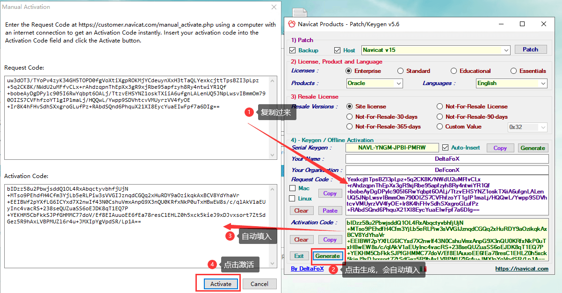562x293 pixels.
Task: Select Not-For-Resale License option
Action: click(440, 107)
